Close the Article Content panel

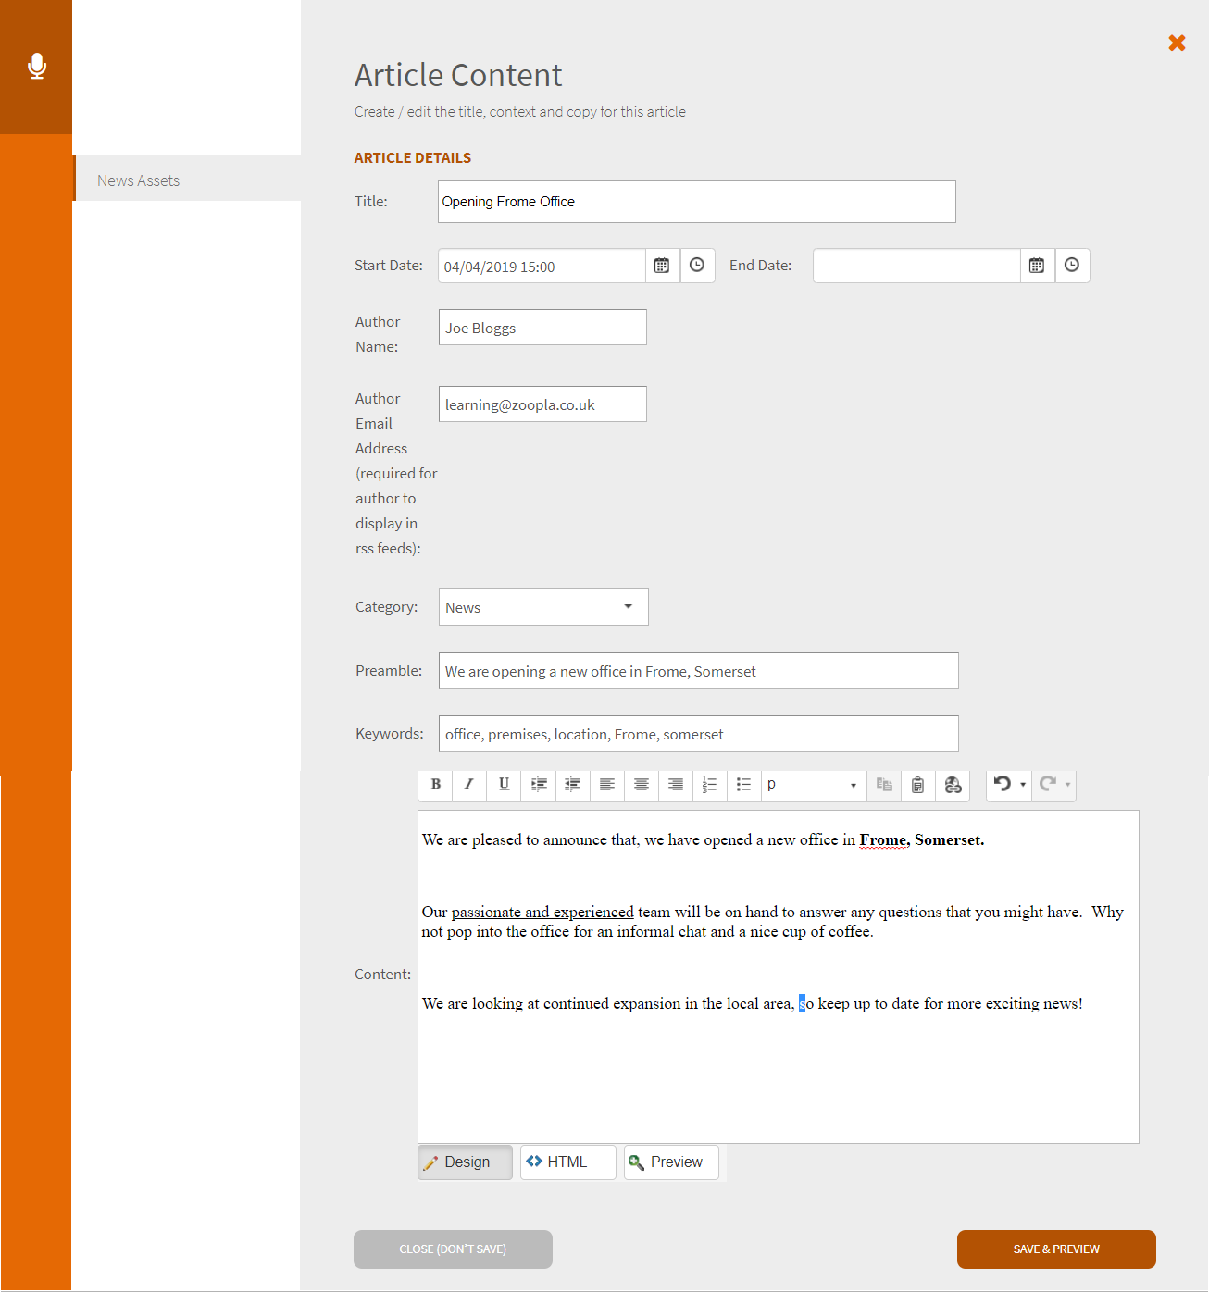click(1177, 43)
